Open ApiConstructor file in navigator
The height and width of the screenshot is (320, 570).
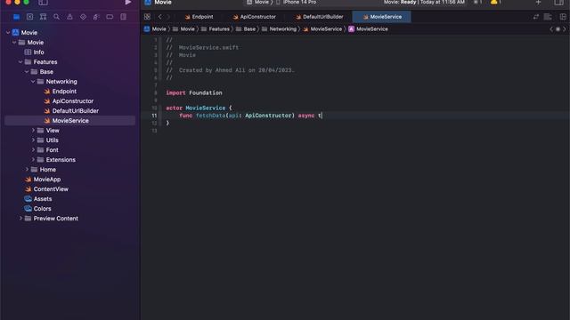(x=69, y=101)
